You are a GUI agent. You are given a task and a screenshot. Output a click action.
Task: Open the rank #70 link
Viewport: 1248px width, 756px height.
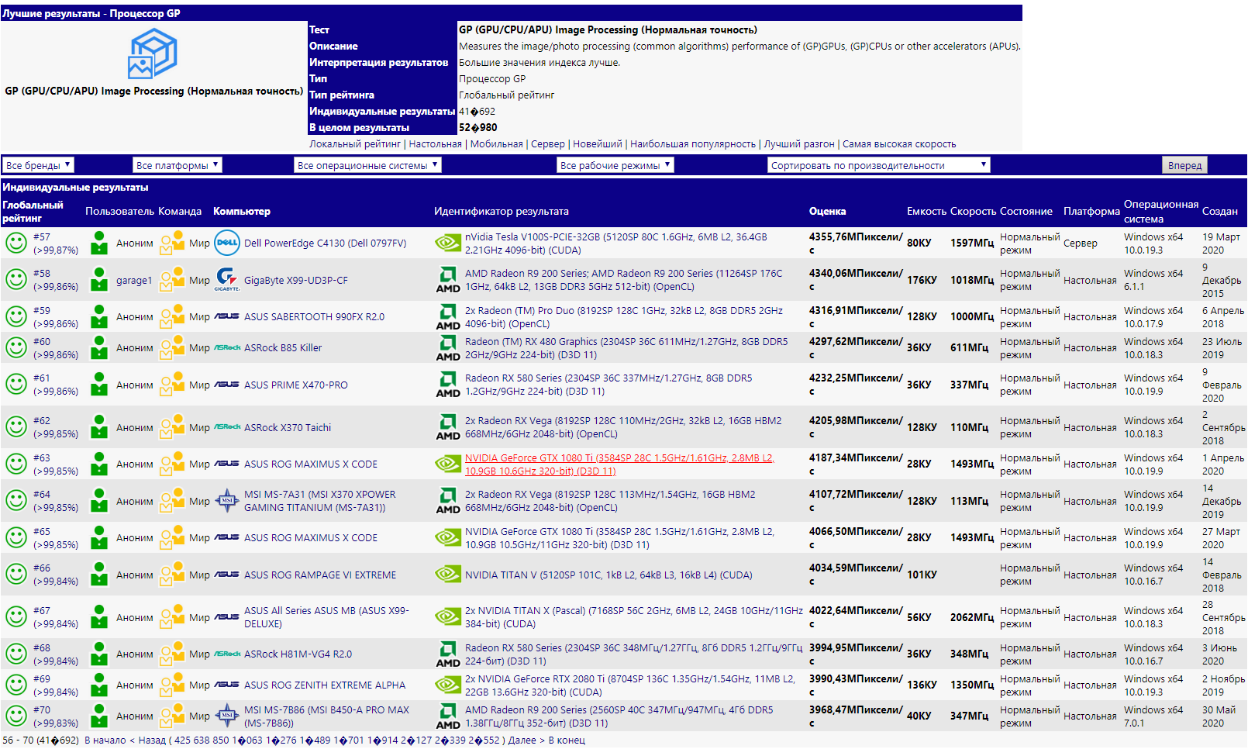pyautogui.click(x=42, y=710)
